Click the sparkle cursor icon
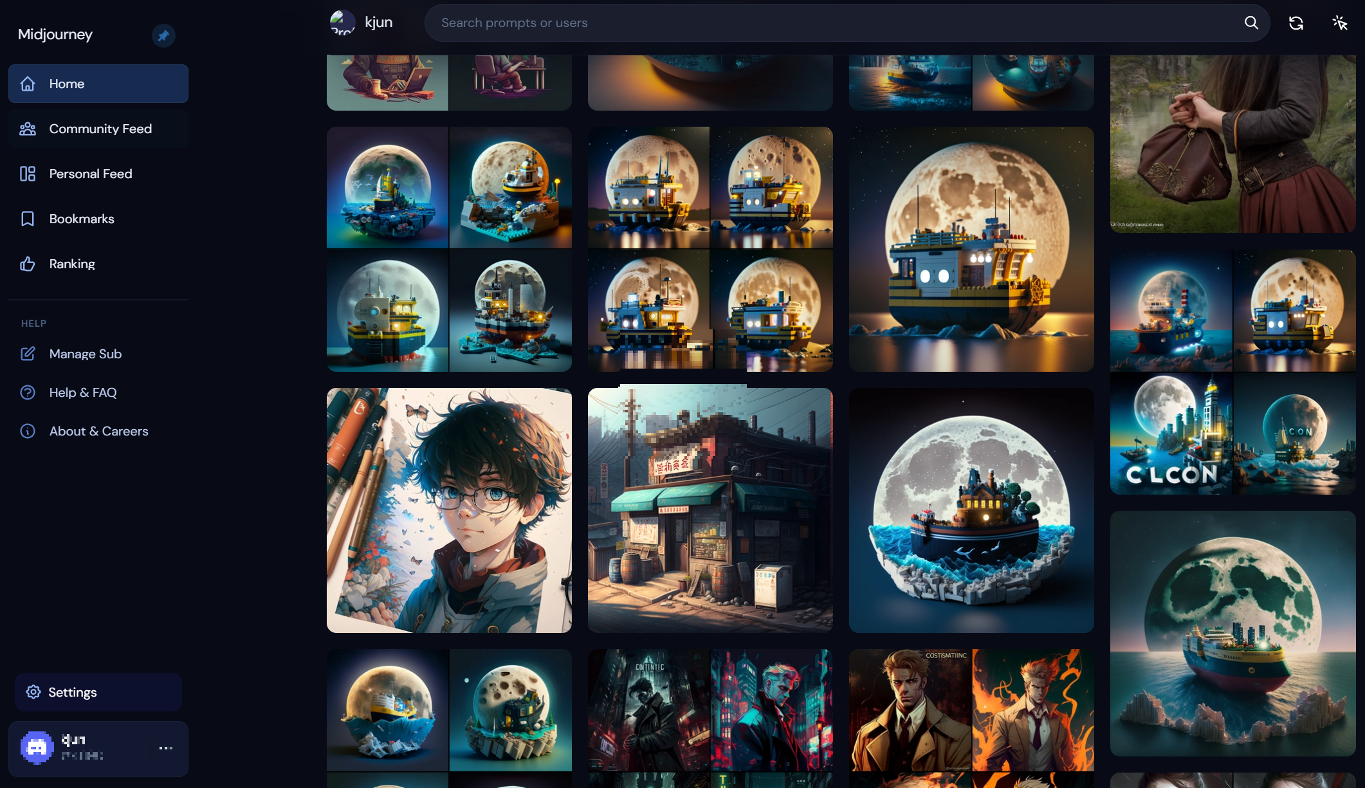The height and width of the screenshot is (788, 1365). pos(1339,23)
